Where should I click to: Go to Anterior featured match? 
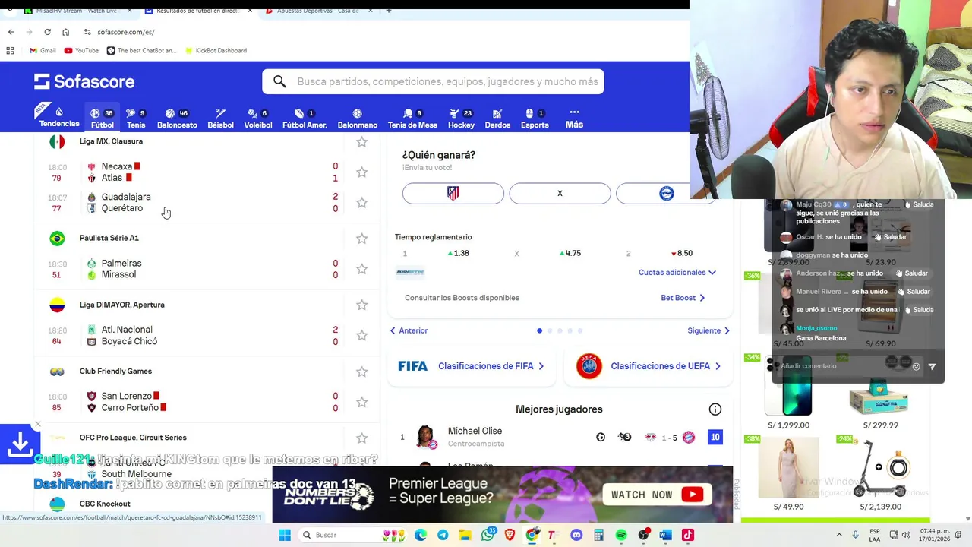click(x=409, y=330)
